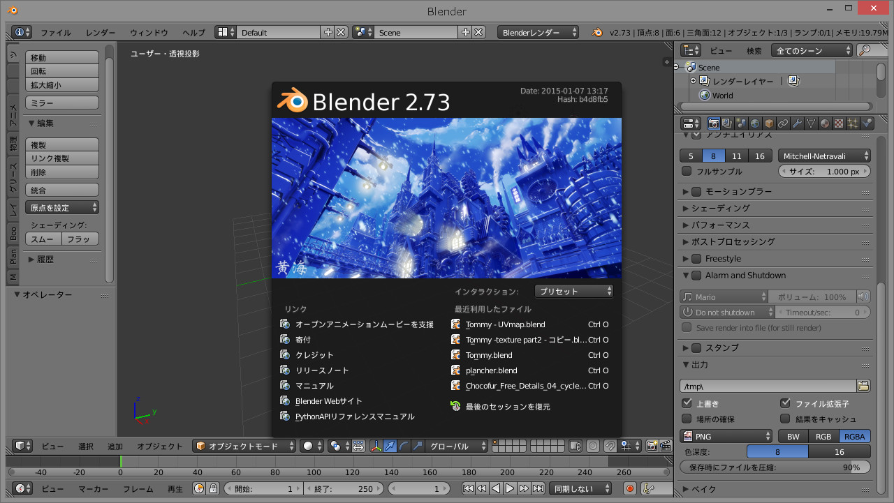Toggle the Full Sample checkbox (フルサンプル)
This screenshot has width=894, height=503.
pos(687,171)
